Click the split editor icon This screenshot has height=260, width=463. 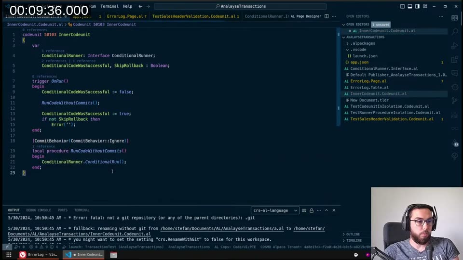click(x=327, y=16)
